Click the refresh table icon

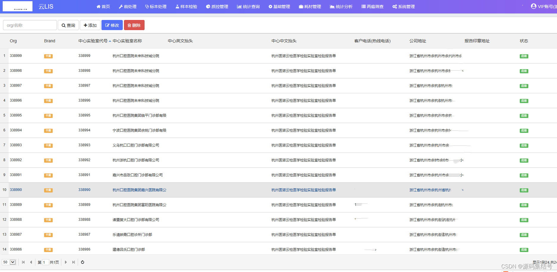tap(83, 262)
